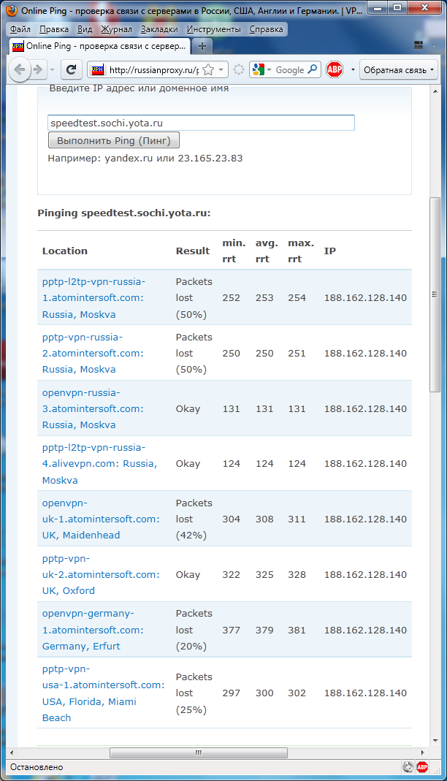Open the Adblock Plus ABP toolbar icon
Viewport: 447px width, 781px height.
pyautogui.click(x=335, y=69)
